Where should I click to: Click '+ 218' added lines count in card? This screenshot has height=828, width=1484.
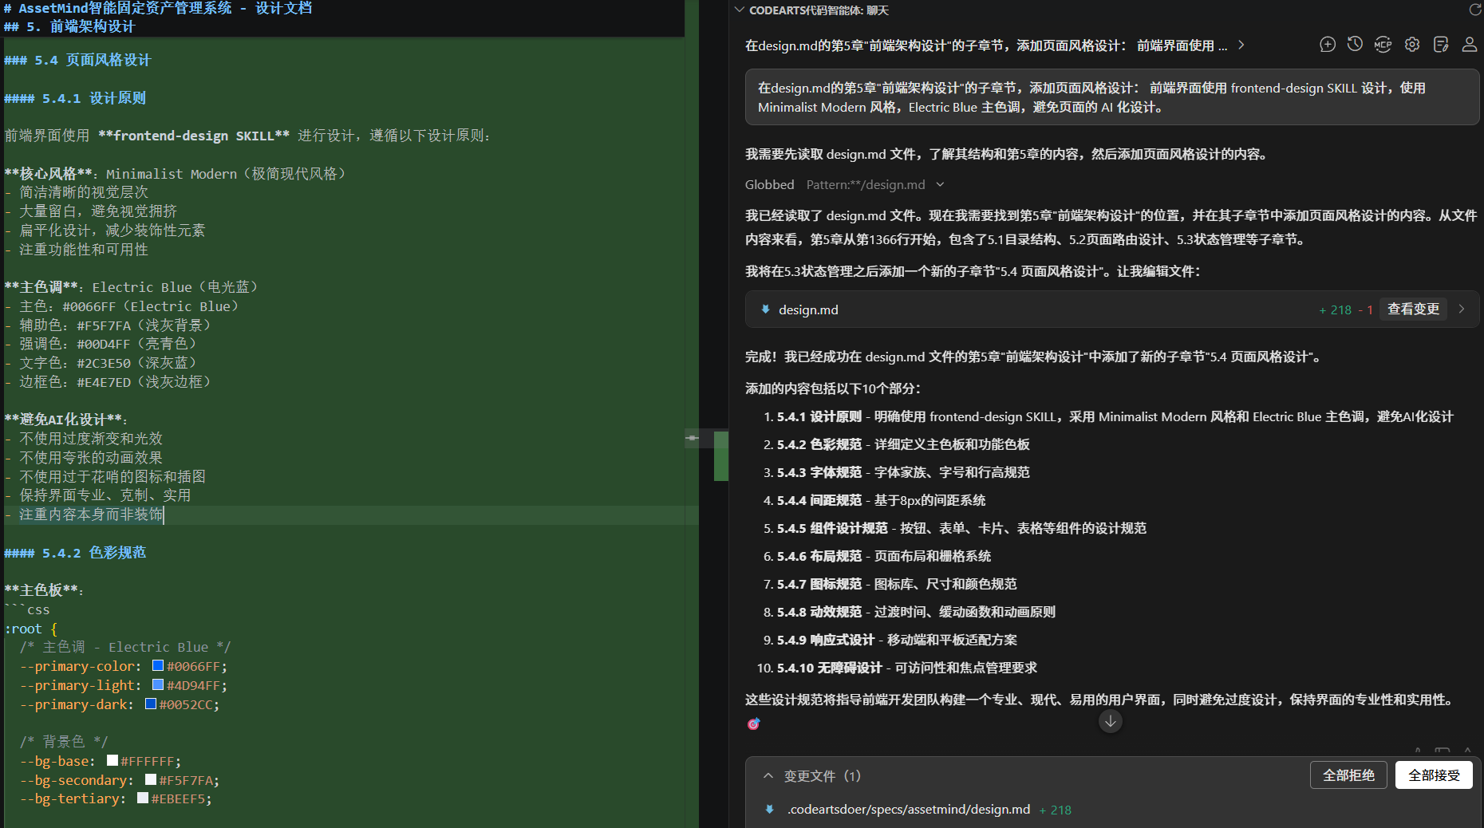(1335, 310)
